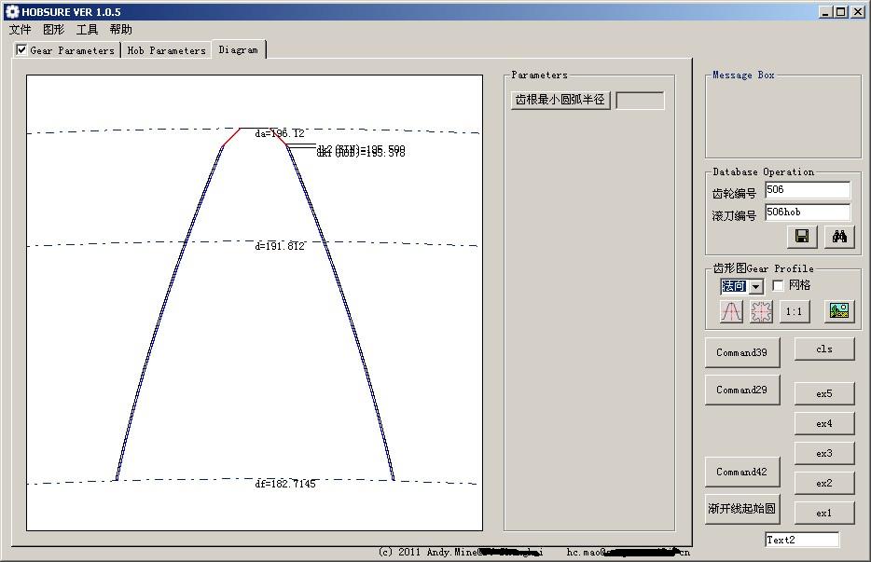This screenshot has height=562, width=871.
Task: Enable the 网格 grid checkbox
Action: (779, 285)
